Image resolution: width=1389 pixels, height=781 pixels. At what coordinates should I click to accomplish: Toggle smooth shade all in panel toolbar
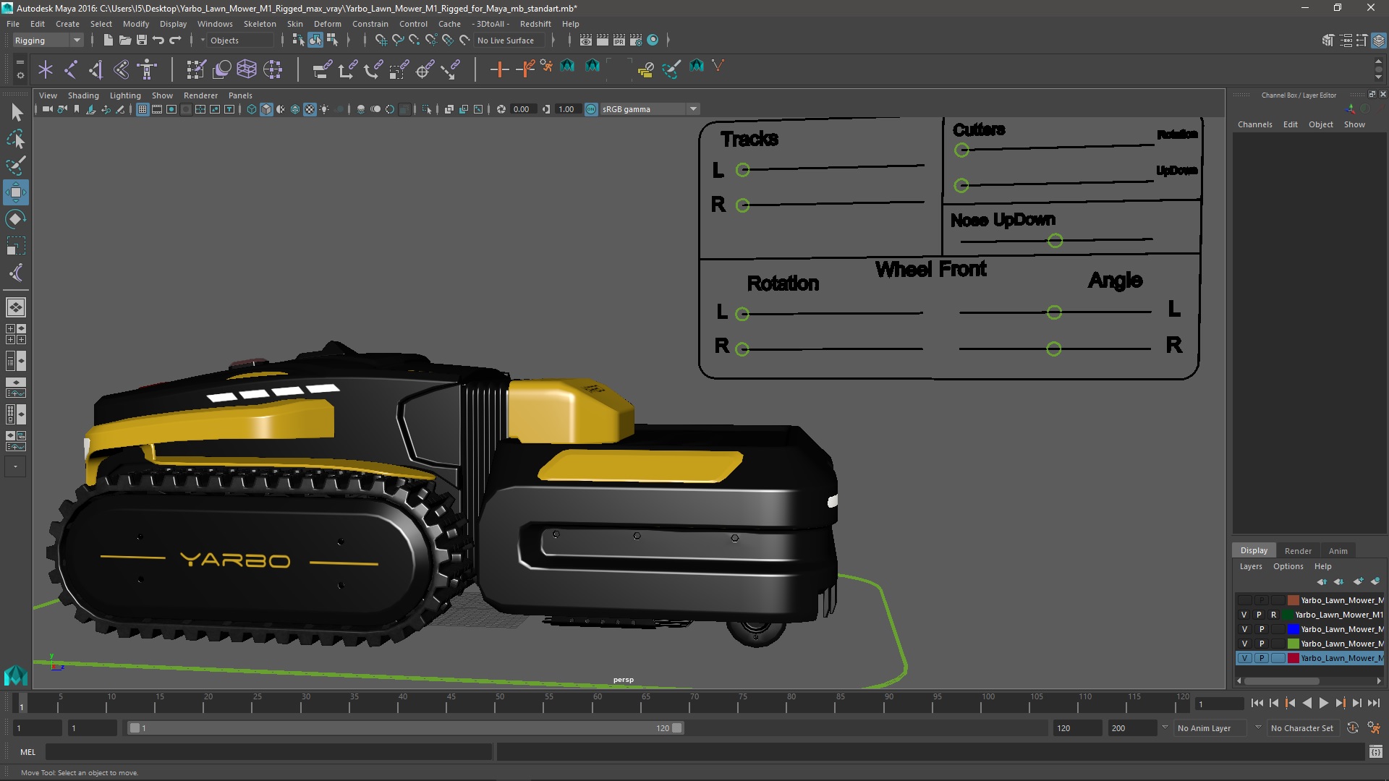pos(266,109)
